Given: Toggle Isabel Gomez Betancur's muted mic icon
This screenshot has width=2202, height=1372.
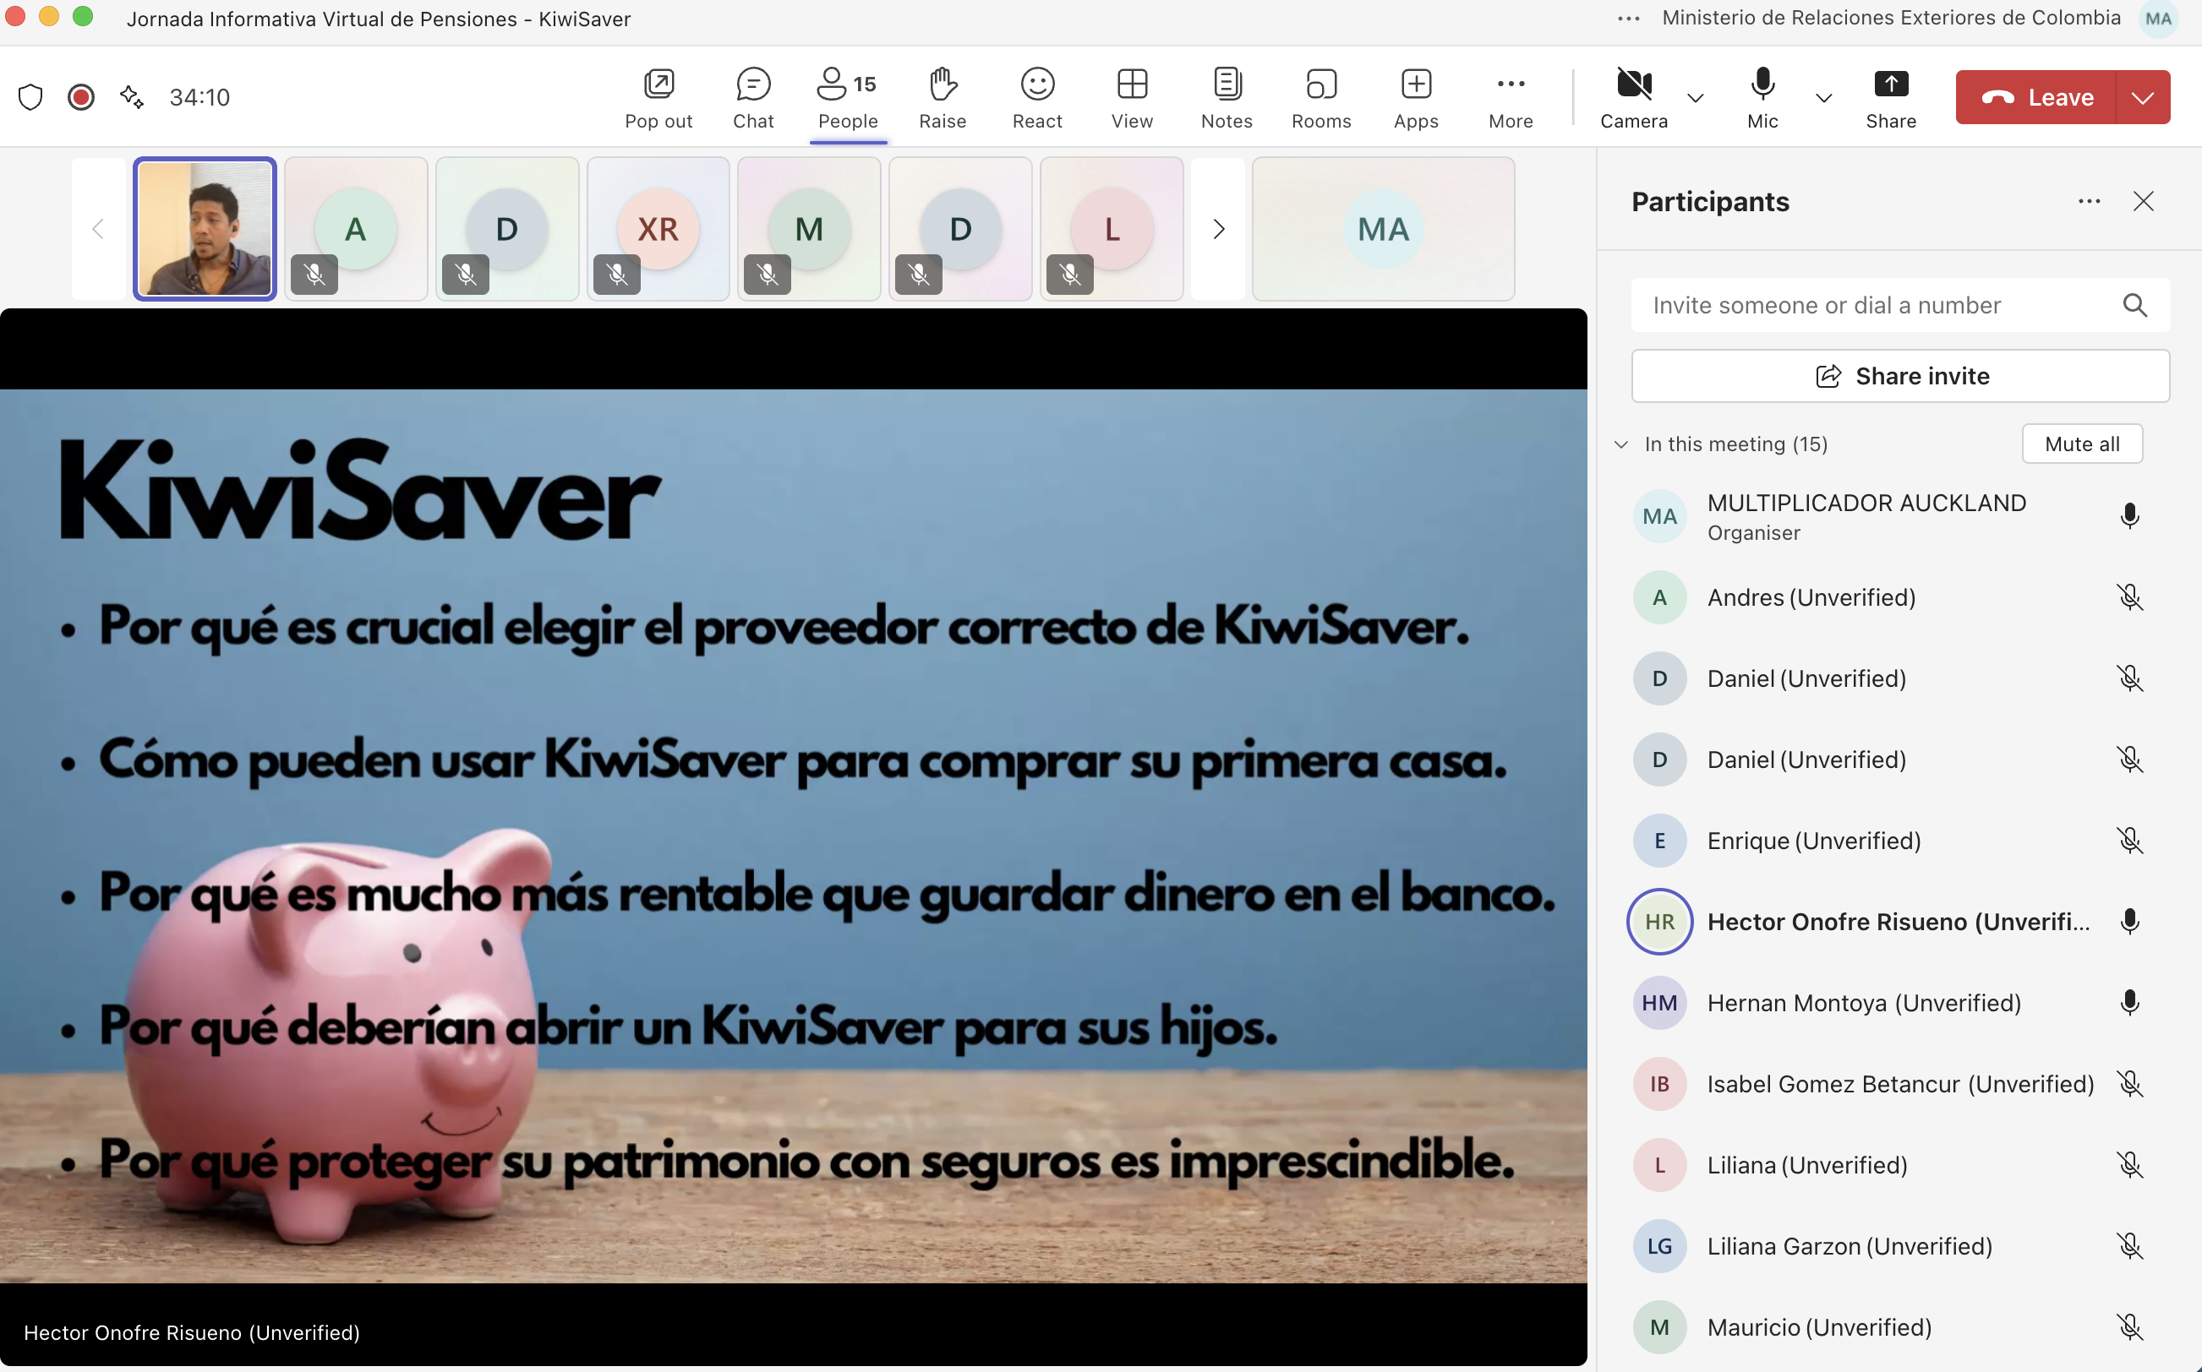Looking at the screenshot, I should pyautogui.click(x=2129, y=1083).
